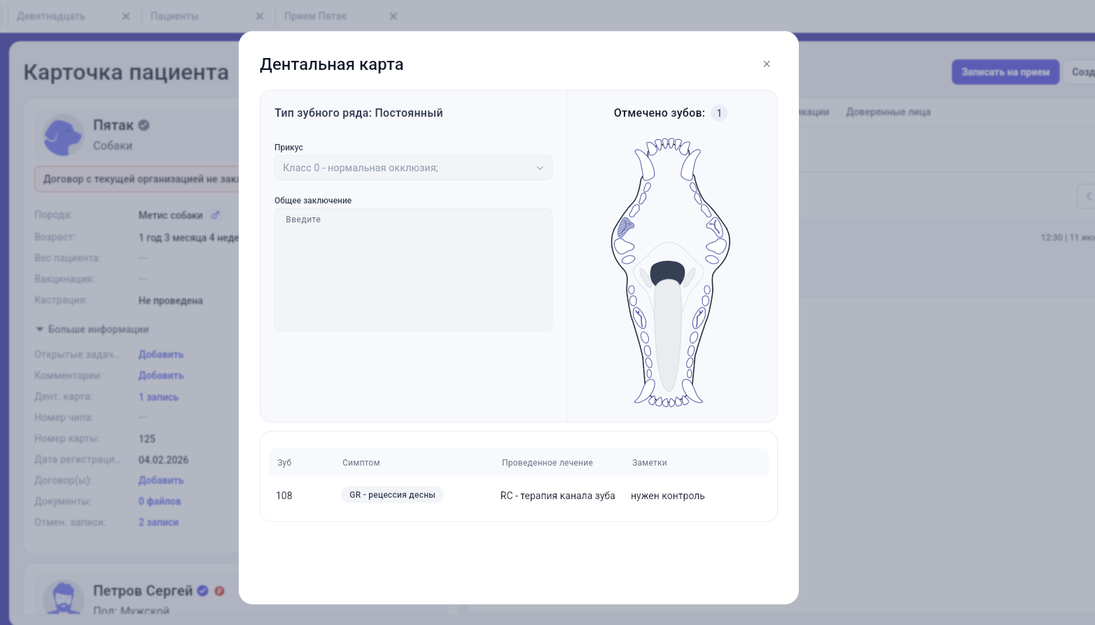1095x625 pixels.
Task: Click the chevron arrow at the right edge
Action: [1087, 196]
